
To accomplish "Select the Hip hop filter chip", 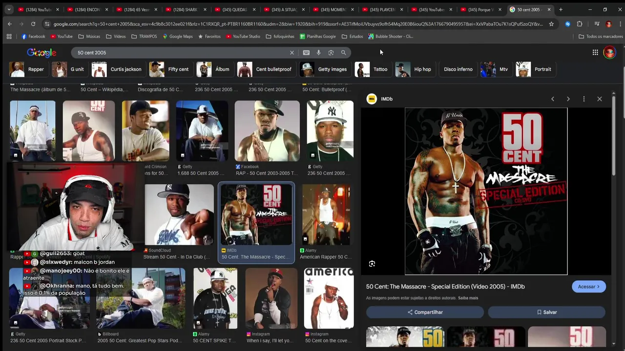I will (415, 69).
